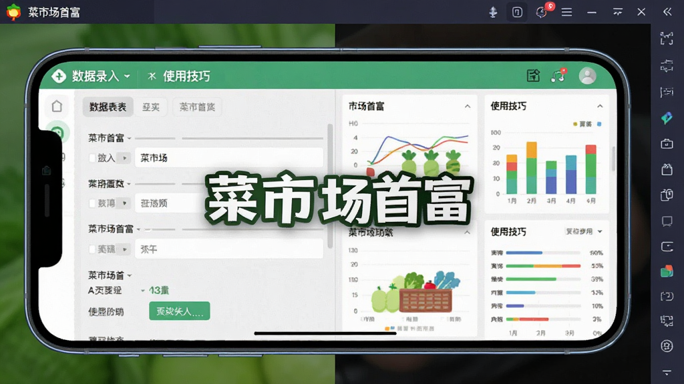Click the dashed rectangle icon third in the right sidebar

667,92
